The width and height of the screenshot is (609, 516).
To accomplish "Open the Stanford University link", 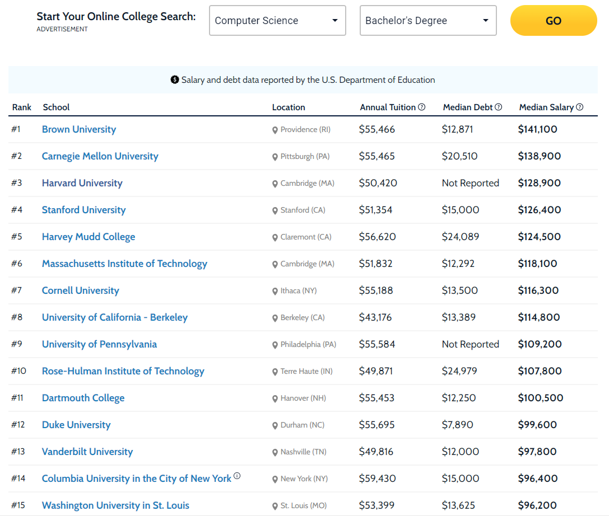I will 84,209.
